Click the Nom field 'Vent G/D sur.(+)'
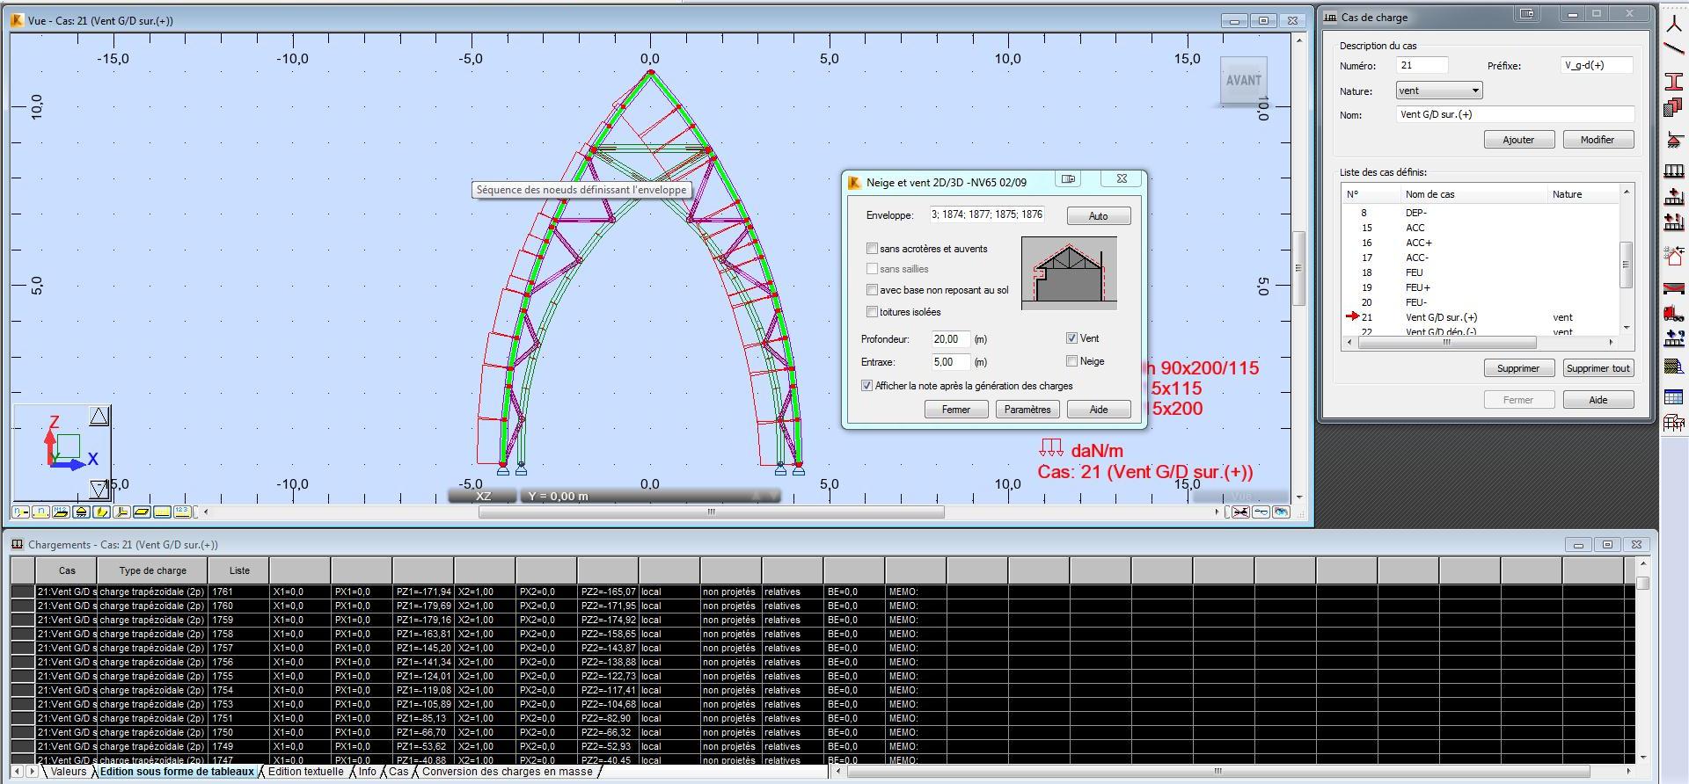The height and width of the screenshot is (784, 1689). 1515,114
